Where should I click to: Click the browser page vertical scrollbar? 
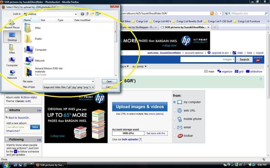pyautogui.click(x=268, y=66)
